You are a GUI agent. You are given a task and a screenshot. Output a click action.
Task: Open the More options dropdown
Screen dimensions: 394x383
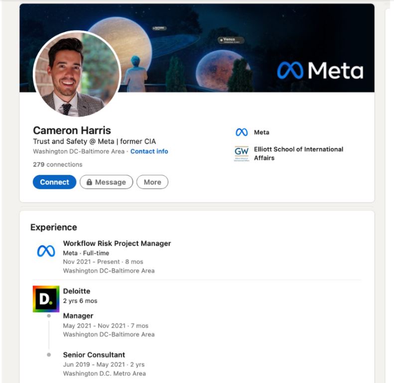152,182
